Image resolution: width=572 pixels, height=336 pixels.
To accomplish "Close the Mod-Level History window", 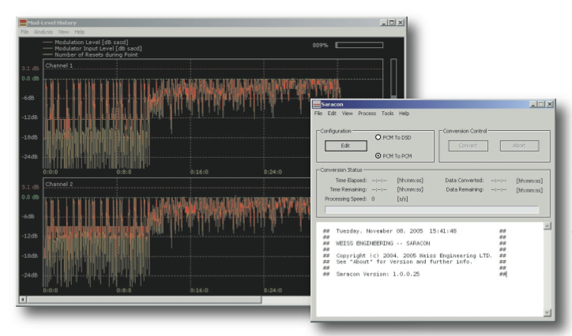I will (401, 23).
